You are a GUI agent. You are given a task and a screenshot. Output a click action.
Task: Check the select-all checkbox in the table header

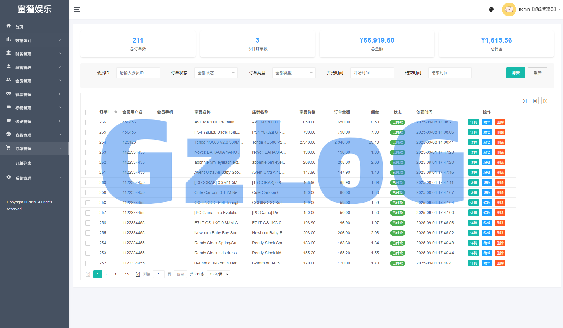tap(88, 112)
